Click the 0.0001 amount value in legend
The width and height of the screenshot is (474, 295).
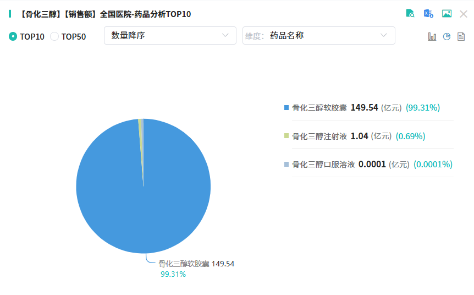(x=372, y=164)
